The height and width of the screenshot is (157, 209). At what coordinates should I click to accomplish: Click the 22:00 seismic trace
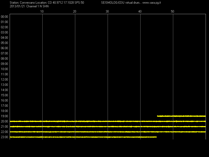[x=108, y=132]
